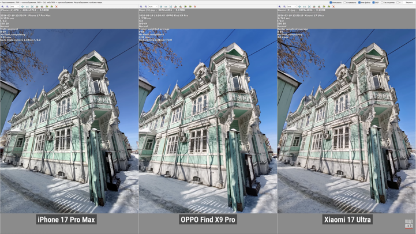Viewport: 416px width, 234px height.
Task: Click the 'Xiaomi (5).jpg' file name text
Action: tap(287, 10)
